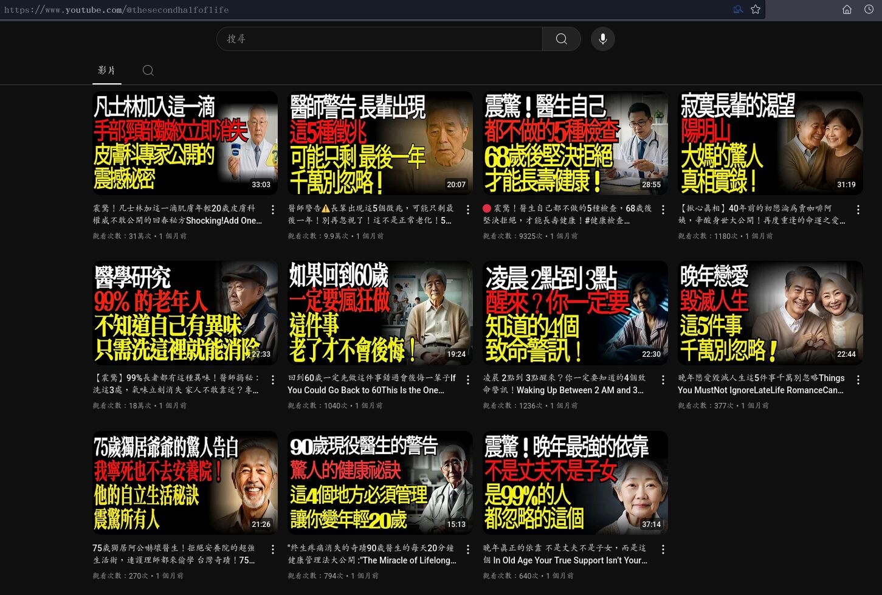Image resolution: width=882 pixels, height=595 pixels.
Task: Open 75歲獨居爺爺 thumbnail
Action: tap(185, 483)
